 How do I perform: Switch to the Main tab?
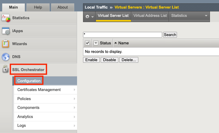(x=13, y=7)
